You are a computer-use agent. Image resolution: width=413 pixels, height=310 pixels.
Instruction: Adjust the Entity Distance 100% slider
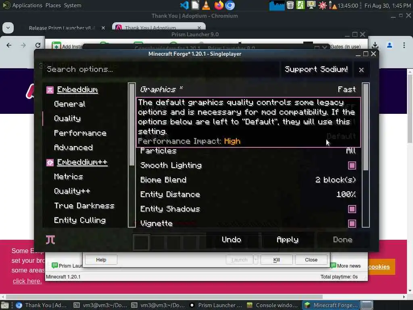346,195
